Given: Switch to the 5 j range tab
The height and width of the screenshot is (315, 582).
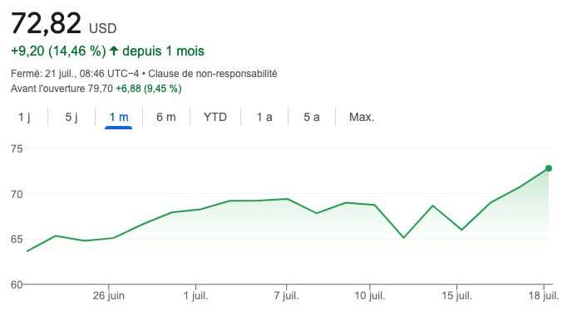Looking at the screenshot, I should tap(72, 117).
